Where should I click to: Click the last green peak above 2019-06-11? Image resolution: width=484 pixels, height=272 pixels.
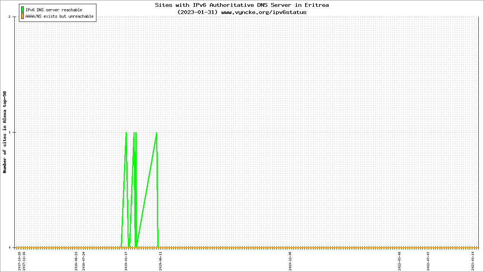click(x=157, y=133)
